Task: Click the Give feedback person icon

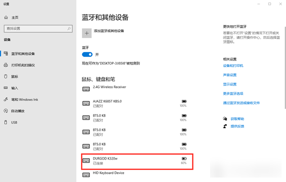Action: [225, 126]
